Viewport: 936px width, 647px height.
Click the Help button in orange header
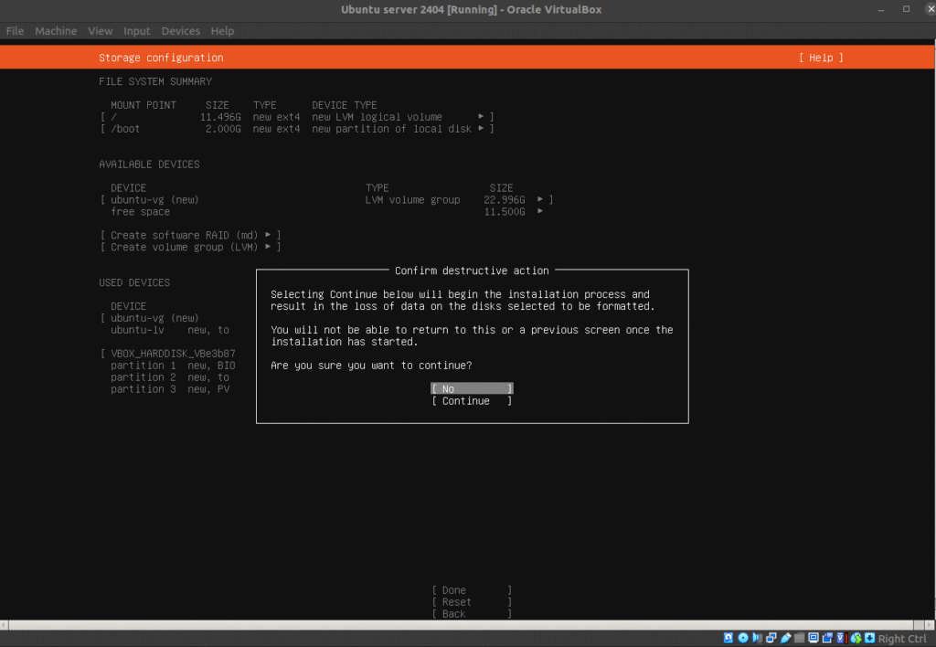click(820, 58)
